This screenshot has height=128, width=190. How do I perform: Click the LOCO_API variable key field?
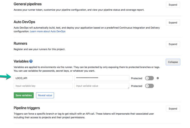click(x=43, y=78)
